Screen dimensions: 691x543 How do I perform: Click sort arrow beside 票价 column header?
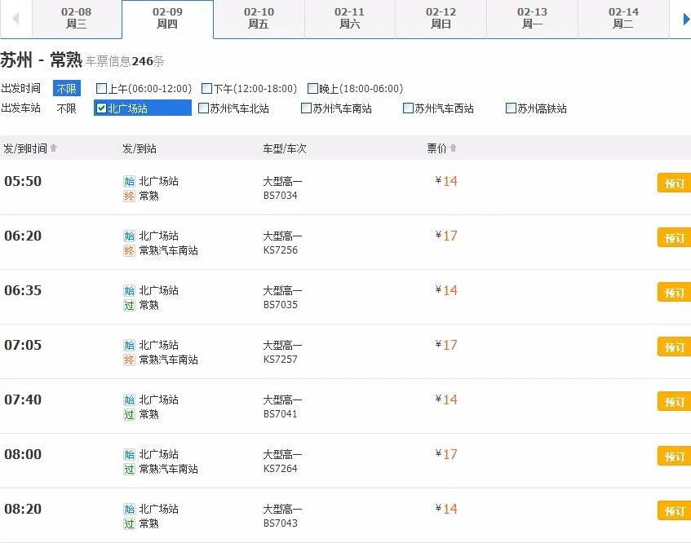point(455,148)
